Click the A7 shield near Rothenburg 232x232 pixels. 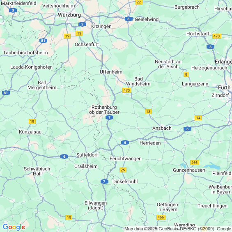pos(109,117)
